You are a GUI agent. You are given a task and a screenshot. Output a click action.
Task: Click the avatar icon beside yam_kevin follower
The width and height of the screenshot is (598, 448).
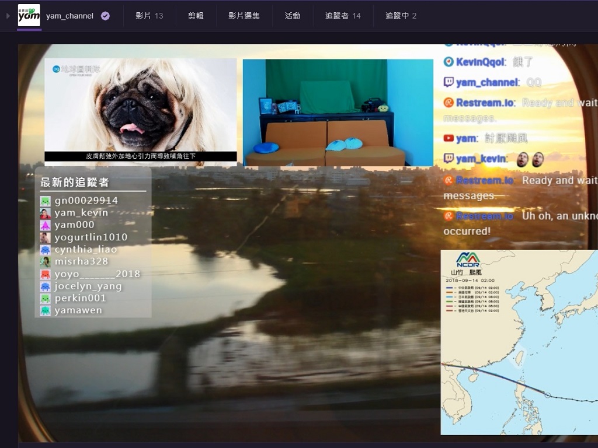(45, 213)
